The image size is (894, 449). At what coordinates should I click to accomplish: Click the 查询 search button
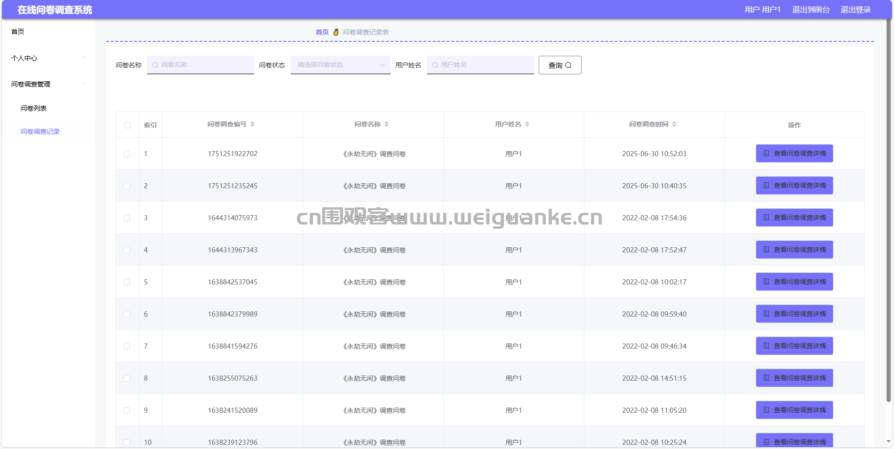click(560, 65)
